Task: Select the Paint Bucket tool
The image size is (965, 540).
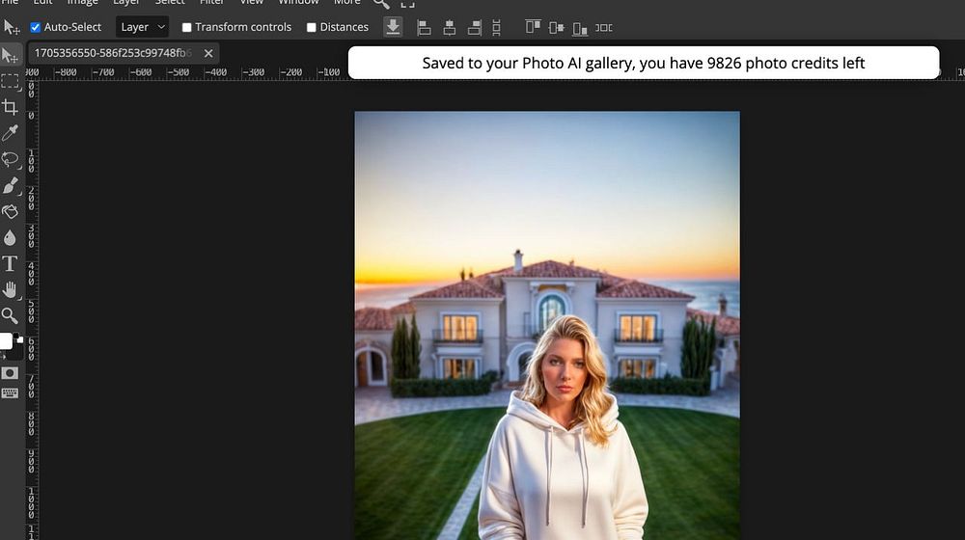Action: tap(11, 211)
